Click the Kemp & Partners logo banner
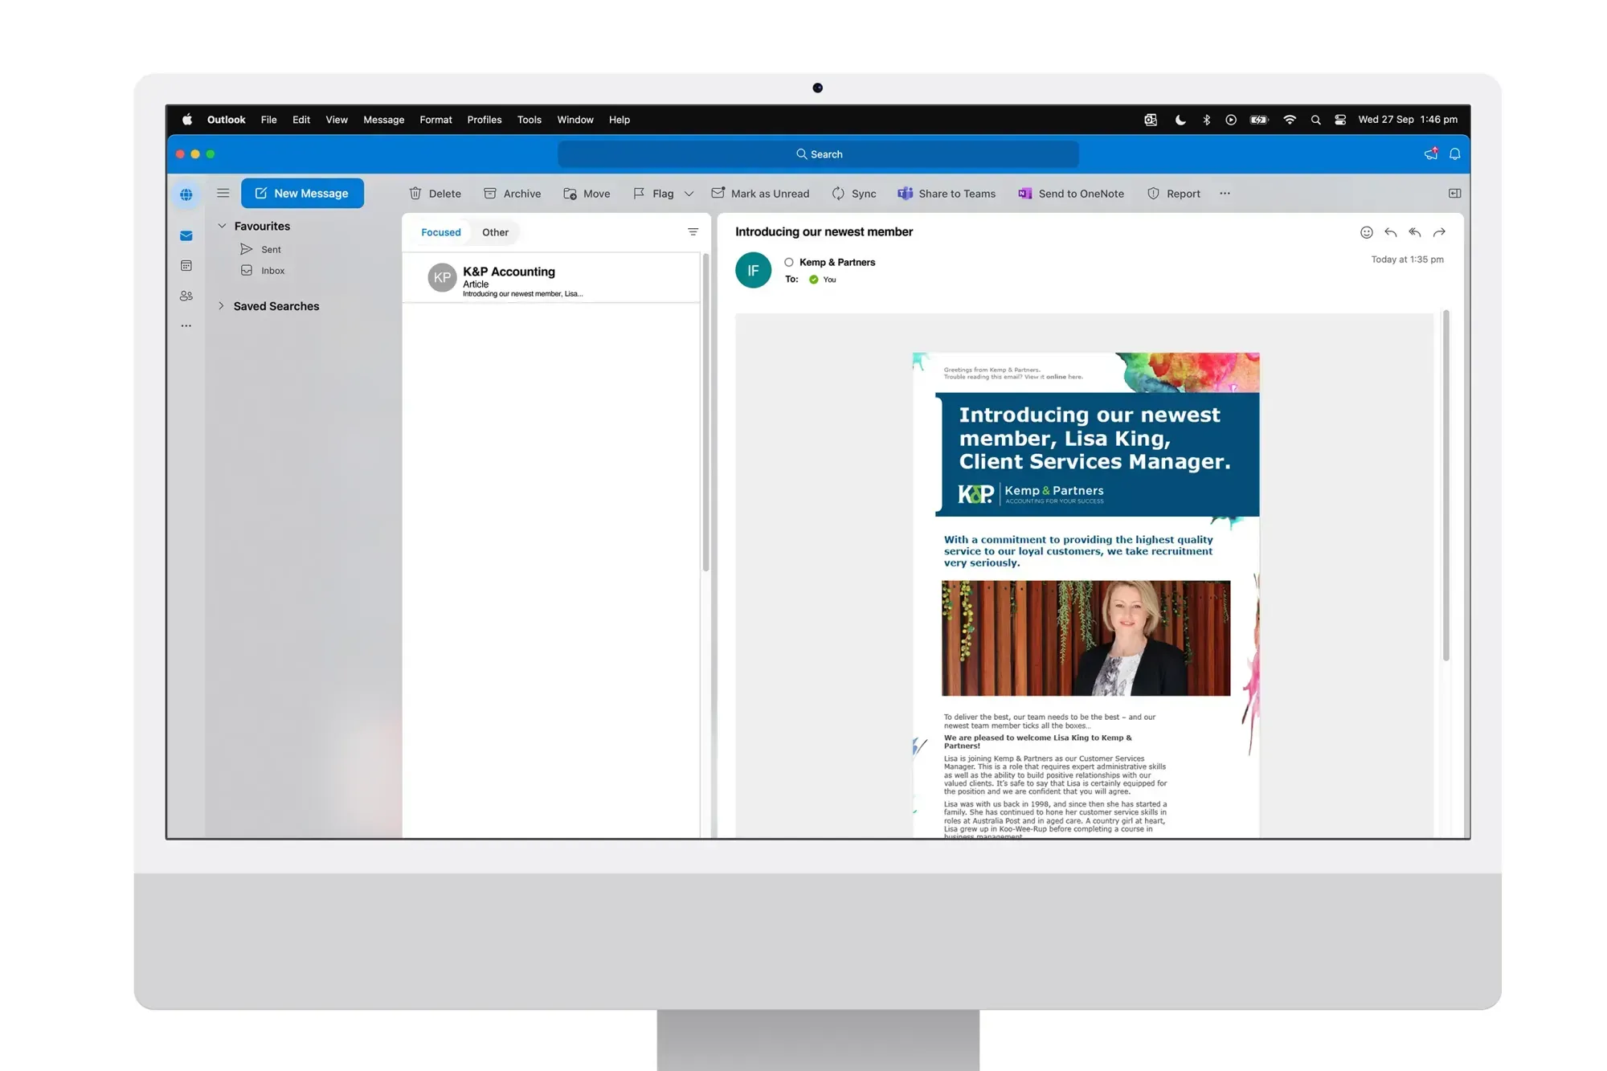This screenshot has width=1607, height=1071. pos(1031,493)
